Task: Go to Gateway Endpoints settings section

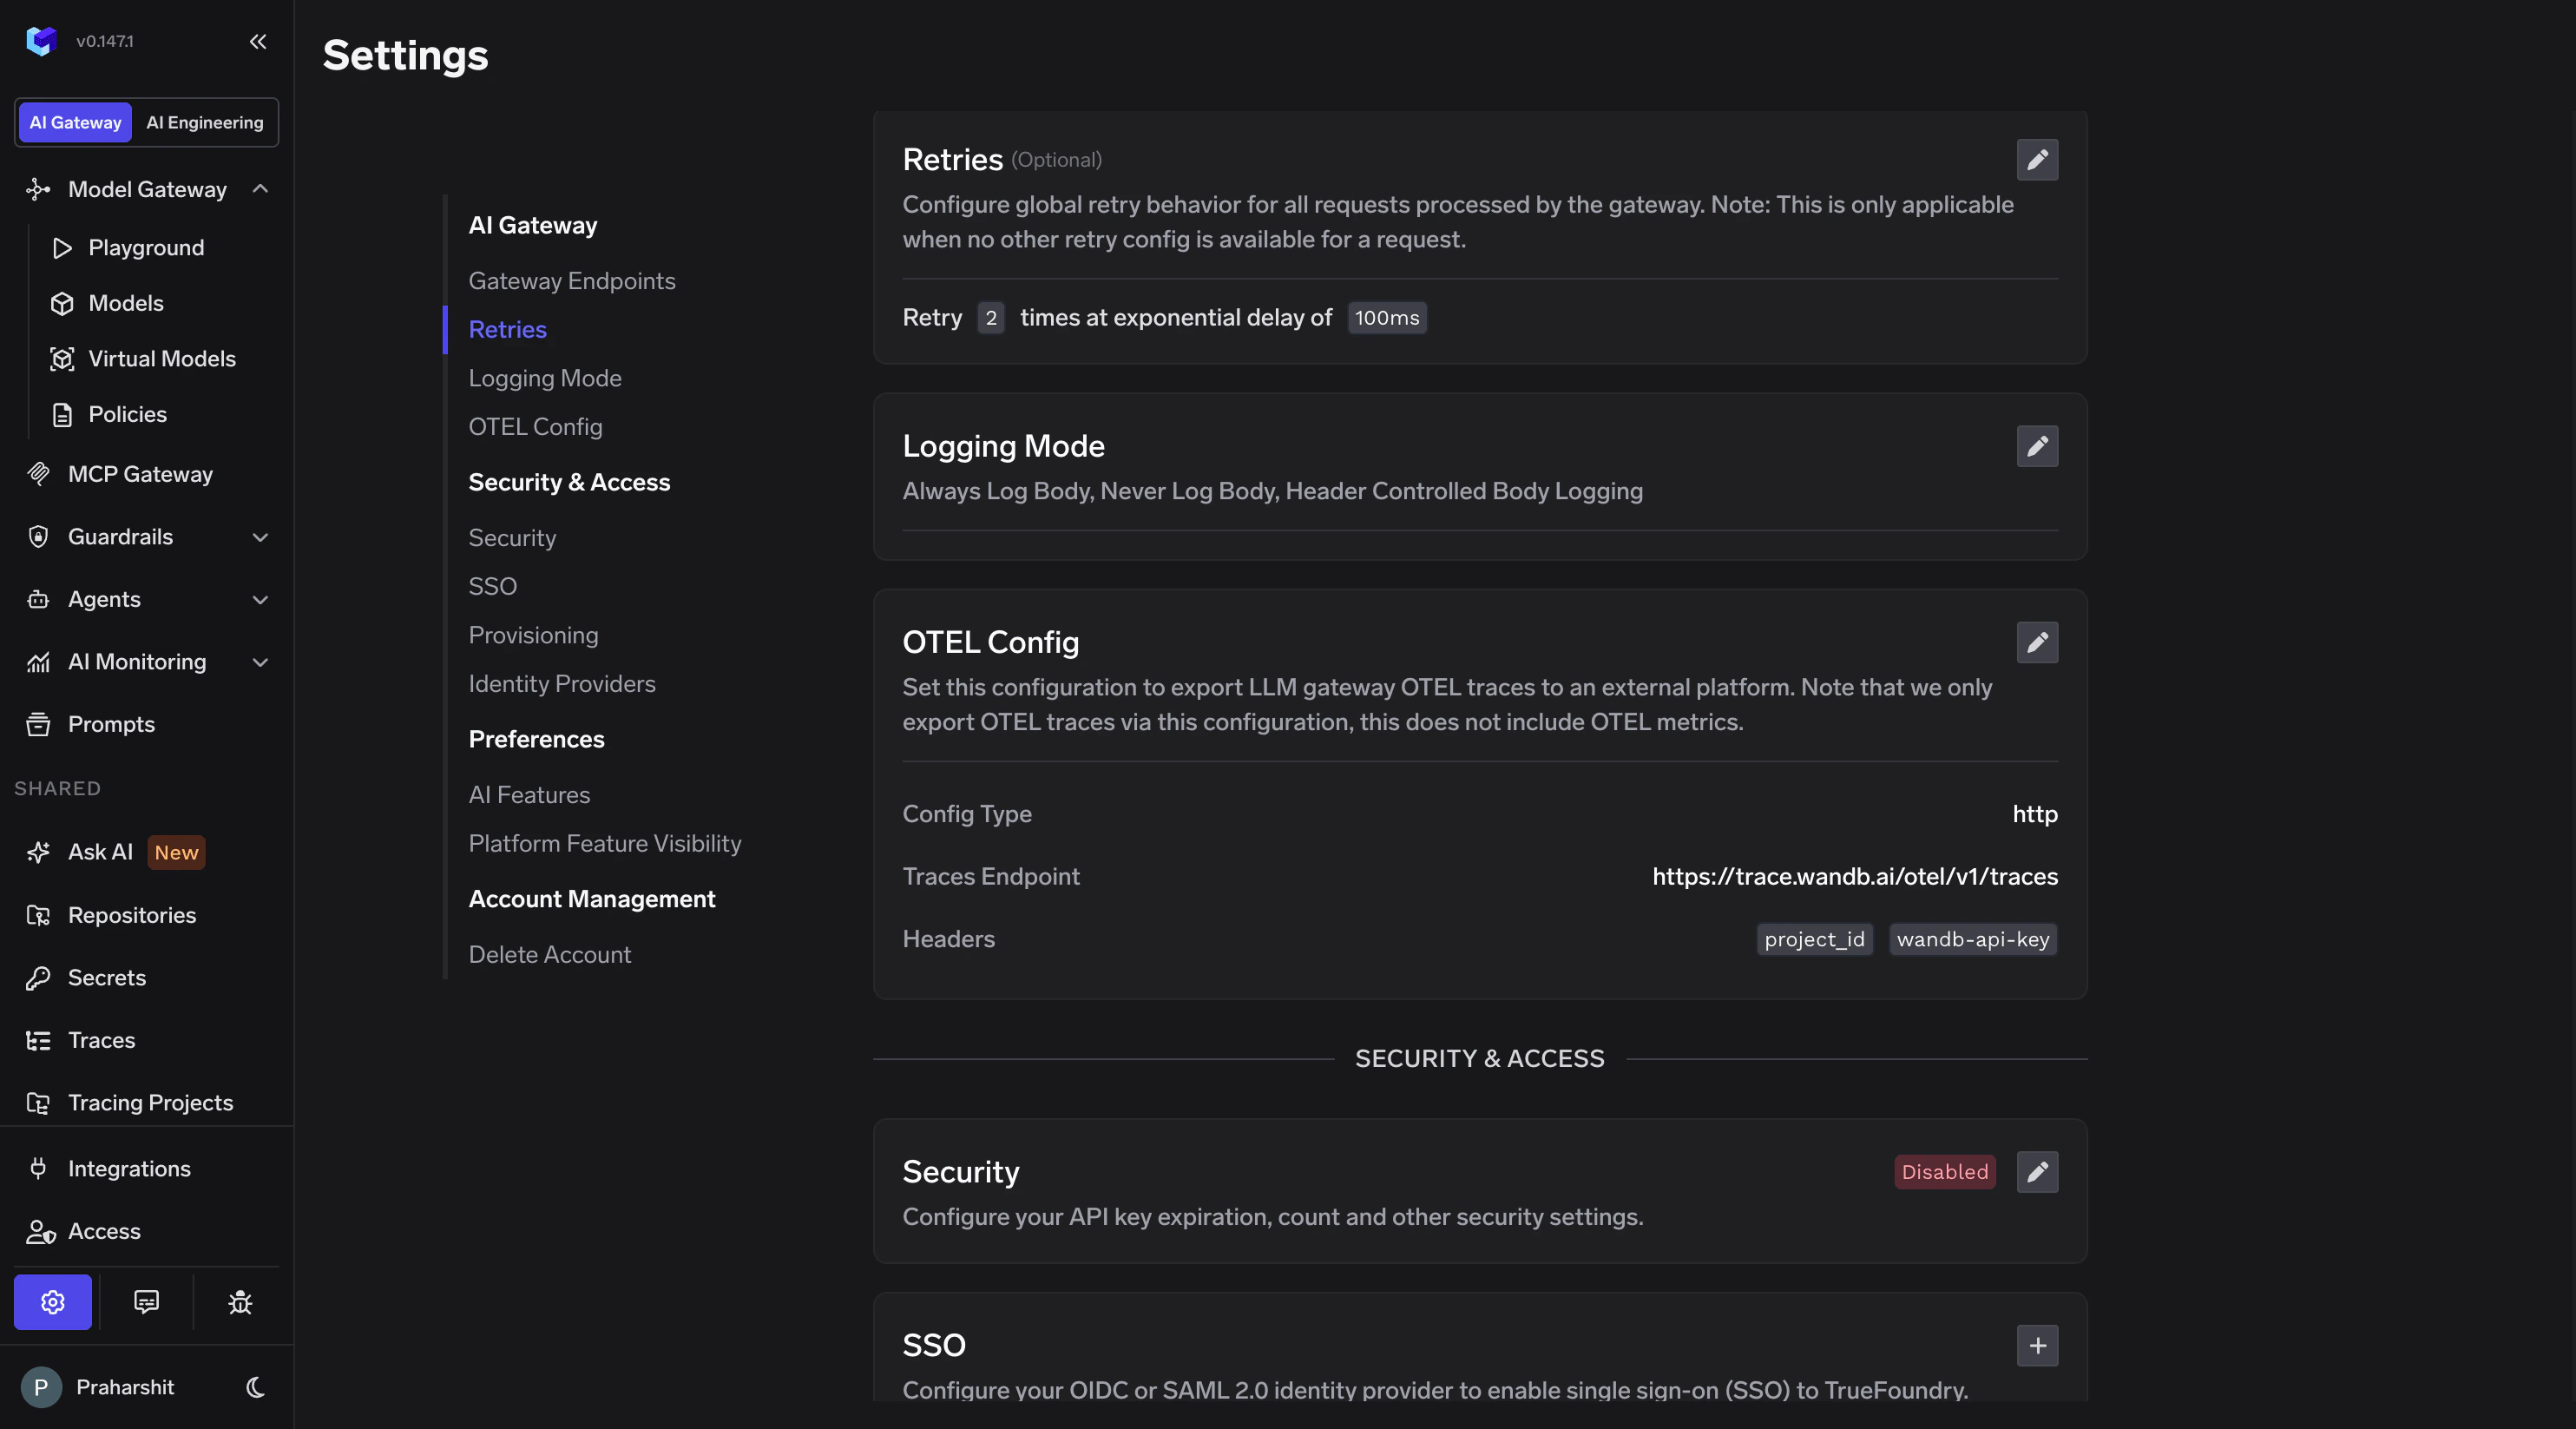Action: point(572,281)
